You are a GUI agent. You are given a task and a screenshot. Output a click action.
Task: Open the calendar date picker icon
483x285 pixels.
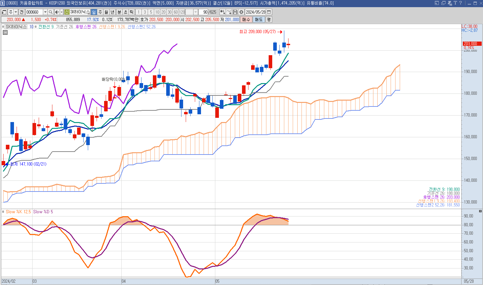[x=269, y=12]
